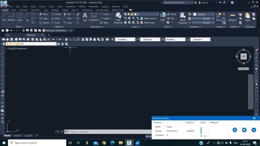The height and width of the screenshot is (146, 260).
Task: Click the Match Properties tool
Action: 182,18
